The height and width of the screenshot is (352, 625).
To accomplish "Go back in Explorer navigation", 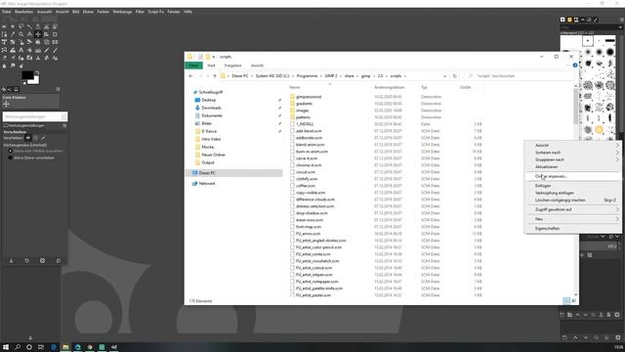I will 190,76.
